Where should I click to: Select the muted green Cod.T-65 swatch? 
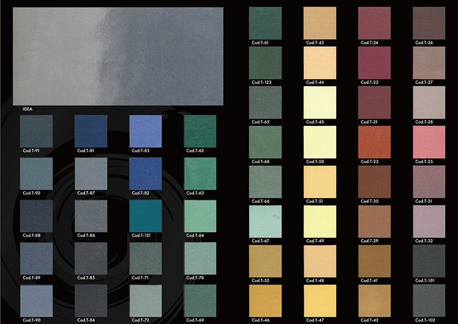[x=265, y=102]
